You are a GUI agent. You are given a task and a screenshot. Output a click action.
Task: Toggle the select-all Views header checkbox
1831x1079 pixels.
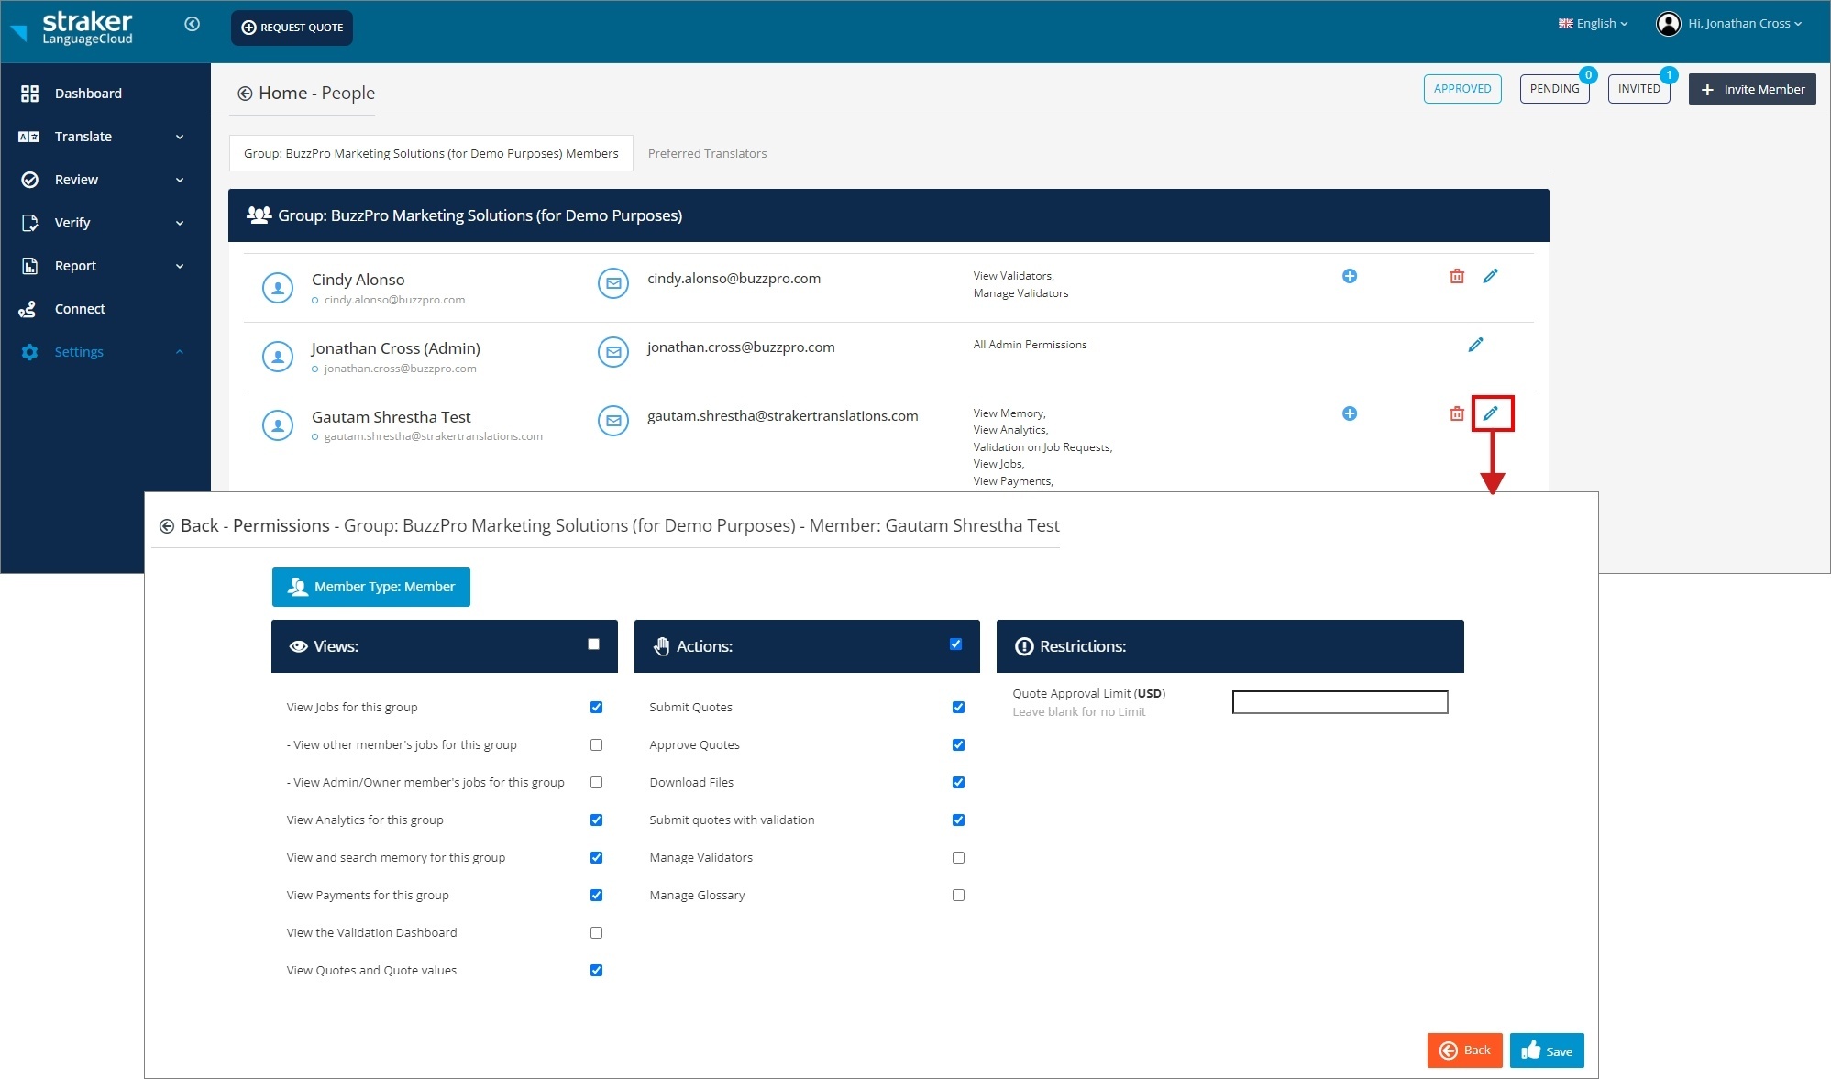pos(594,644)
